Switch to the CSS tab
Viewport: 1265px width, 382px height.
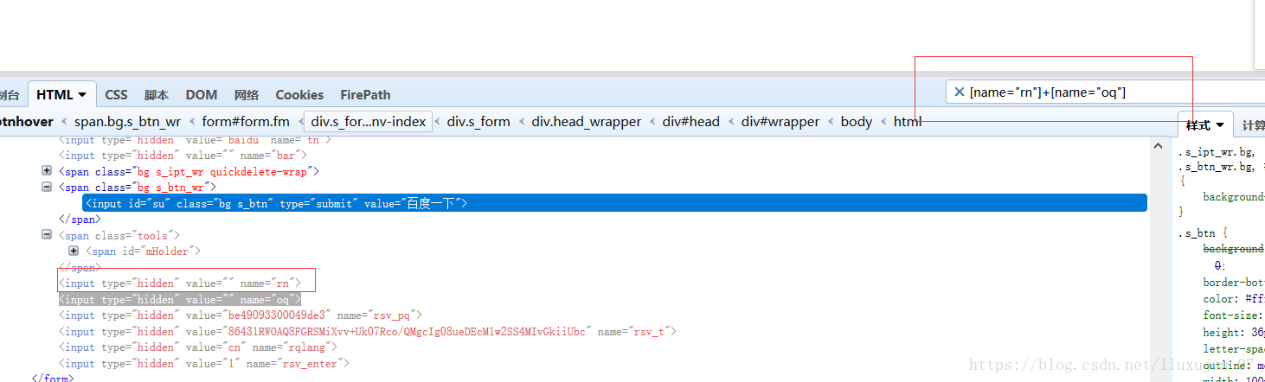click(x=116, y=95)
